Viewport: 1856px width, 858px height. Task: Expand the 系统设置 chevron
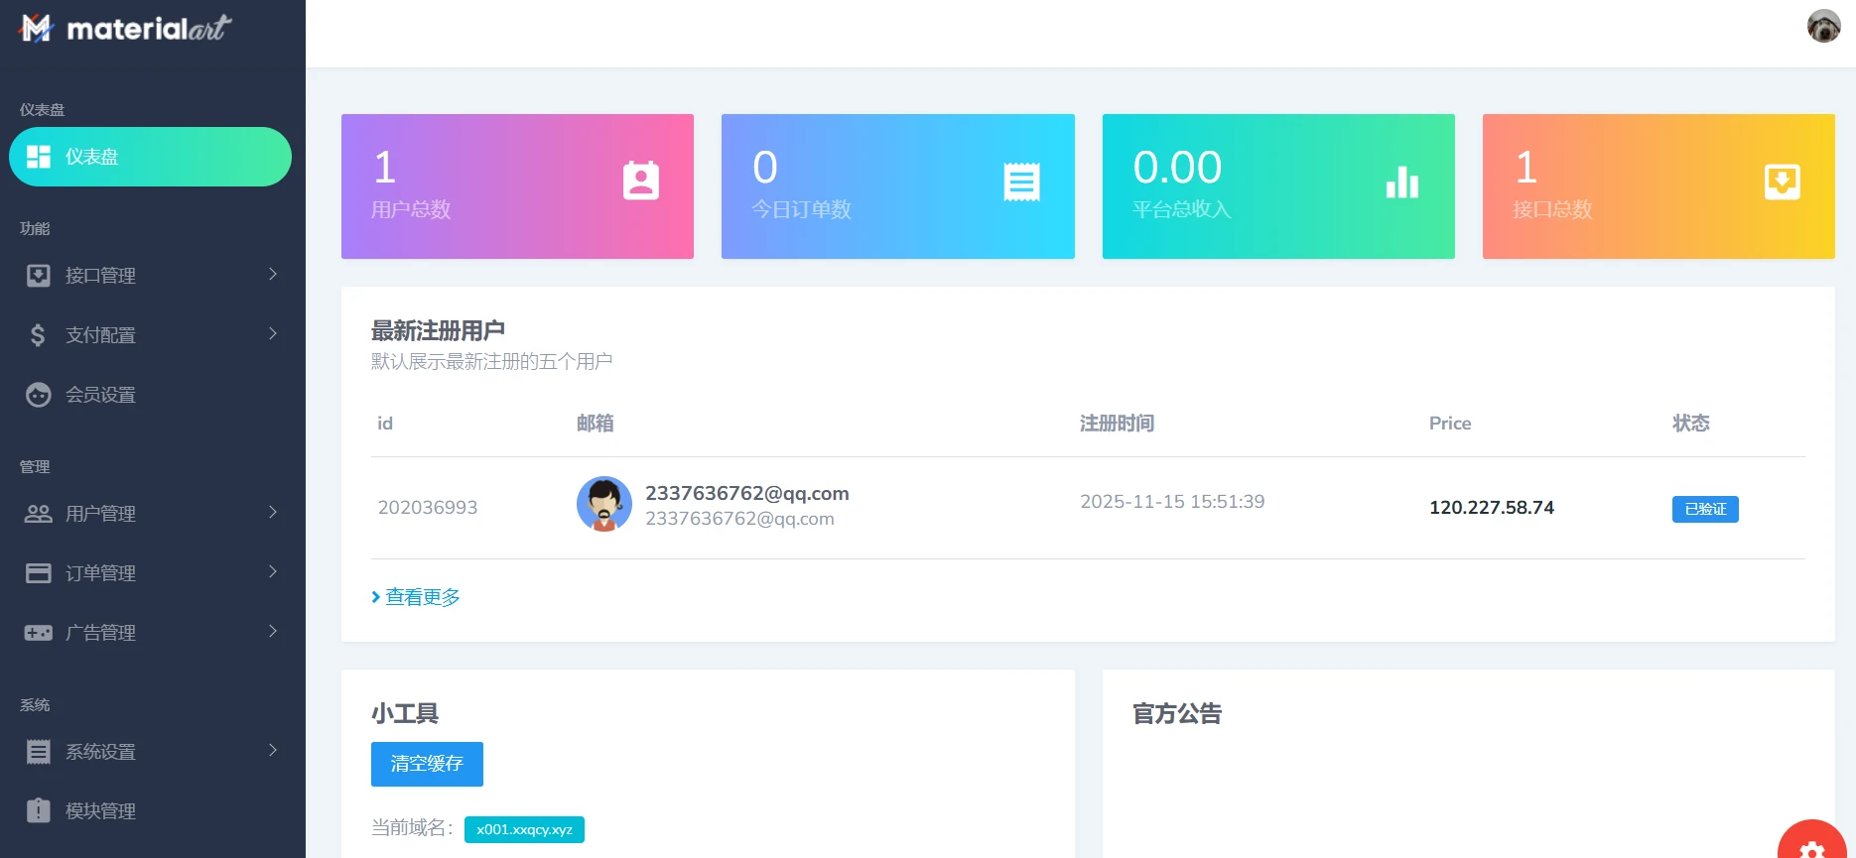pos(273,750)
